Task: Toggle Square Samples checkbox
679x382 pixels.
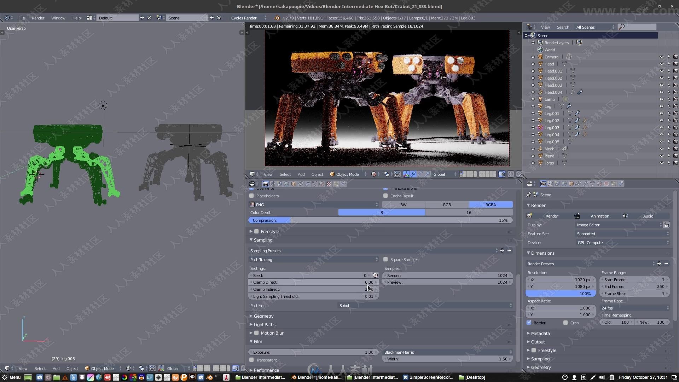Action: click(x=386, y=259)
